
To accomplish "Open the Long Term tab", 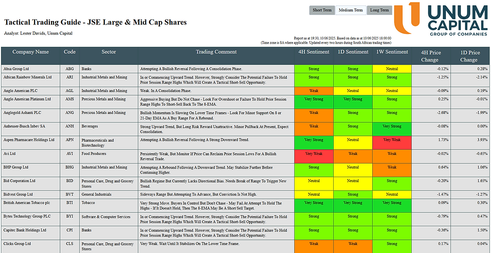I will tap(379, 10).
